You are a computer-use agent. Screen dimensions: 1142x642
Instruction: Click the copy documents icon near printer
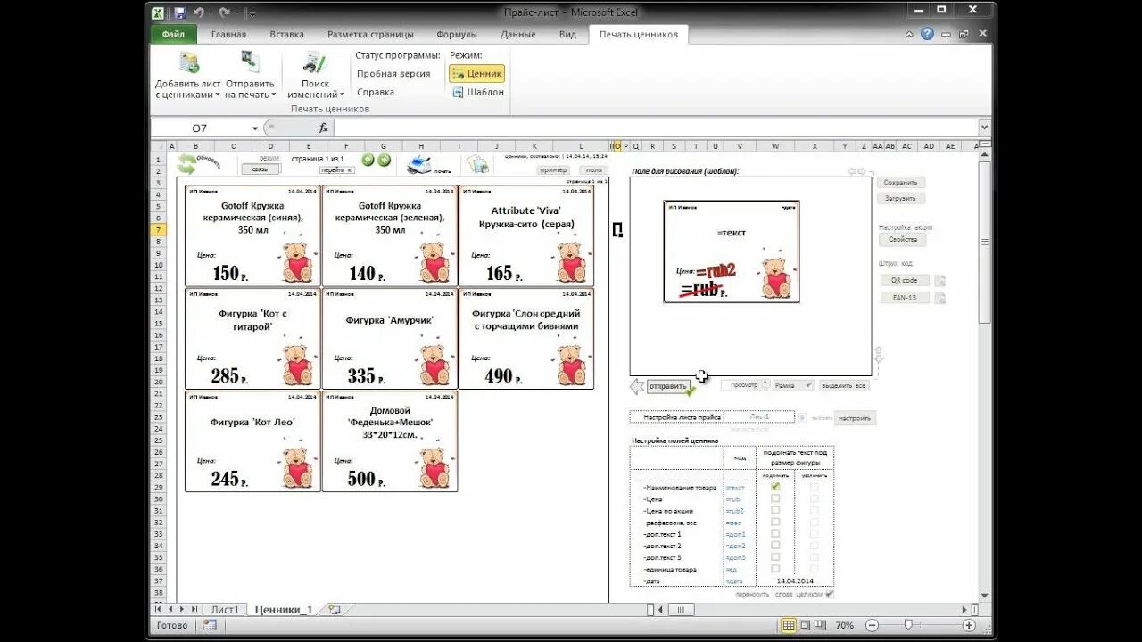(x=478, y=164)
